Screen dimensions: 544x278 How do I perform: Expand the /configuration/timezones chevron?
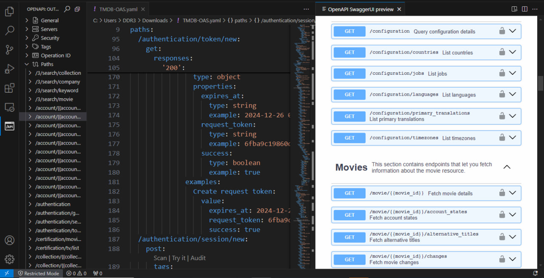513,137
